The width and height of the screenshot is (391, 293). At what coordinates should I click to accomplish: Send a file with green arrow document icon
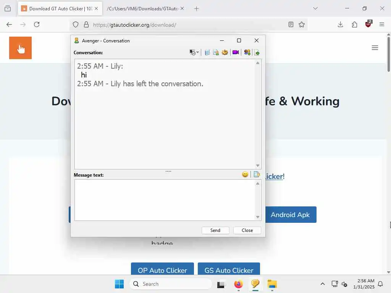click(257, 52)
